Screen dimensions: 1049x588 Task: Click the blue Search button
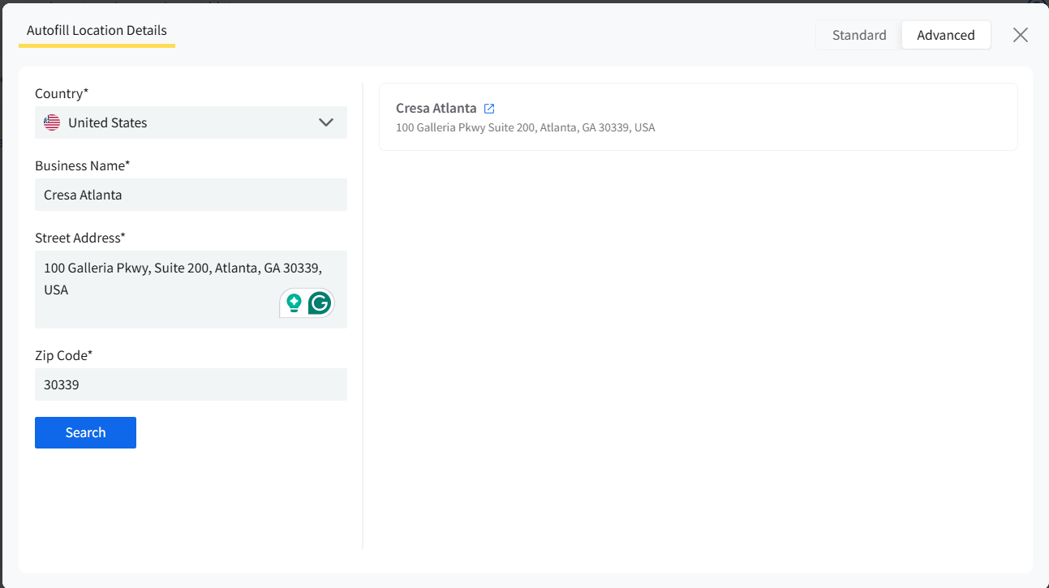coord(85,432)
